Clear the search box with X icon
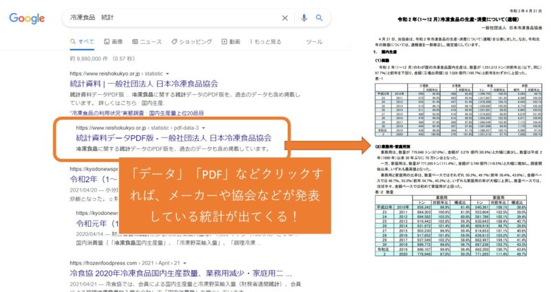Viewport: 551px width, 292px height. pos(285,18)
